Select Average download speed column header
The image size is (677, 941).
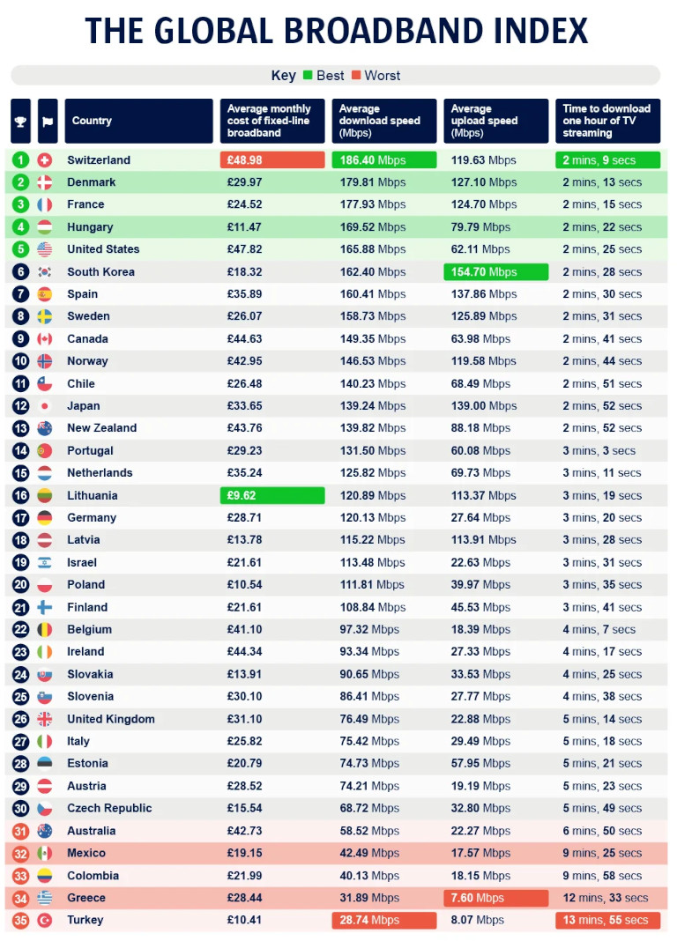tap(384, 122)
